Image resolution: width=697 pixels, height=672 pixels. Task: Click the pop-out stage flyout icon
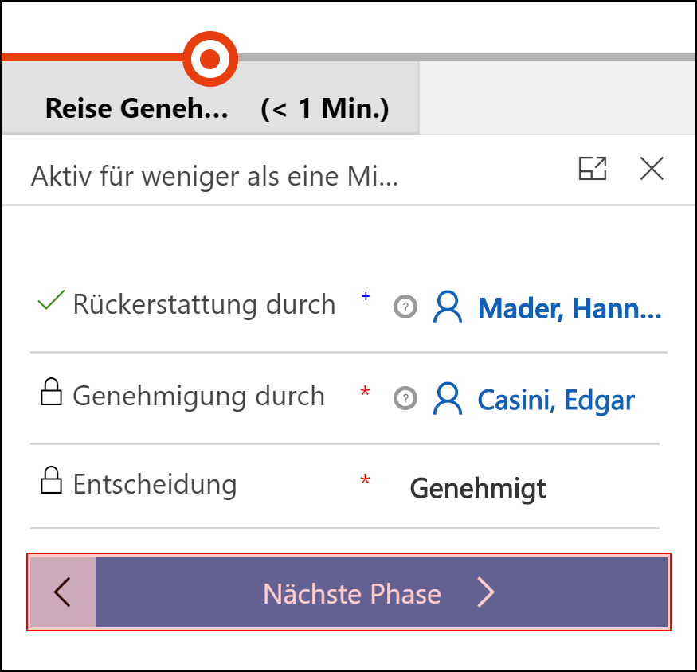pos(593,169)
